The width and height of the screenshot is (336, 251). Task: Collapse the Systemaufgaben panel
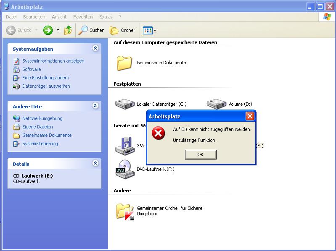pyautogui.click(x=95, y=48)
